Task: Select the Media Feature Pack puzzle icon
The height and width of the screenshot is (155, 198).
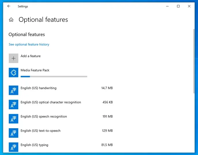Action: [14, 72]
